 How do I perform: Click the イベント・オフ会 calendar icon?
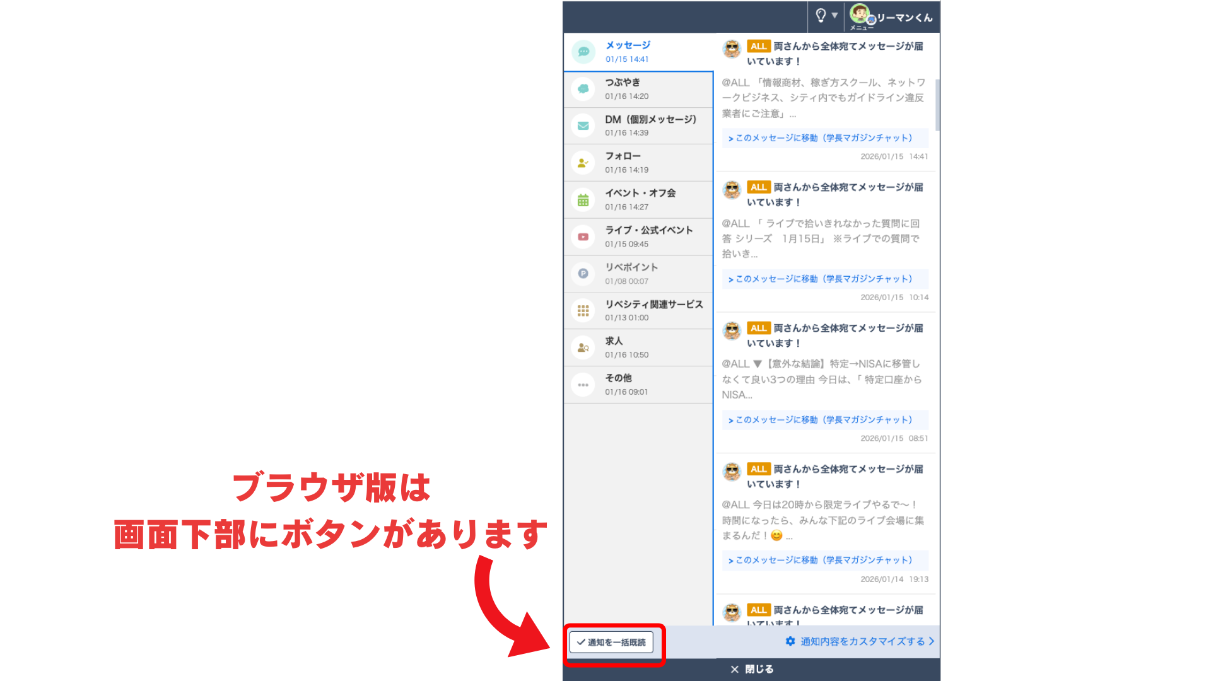583,200
